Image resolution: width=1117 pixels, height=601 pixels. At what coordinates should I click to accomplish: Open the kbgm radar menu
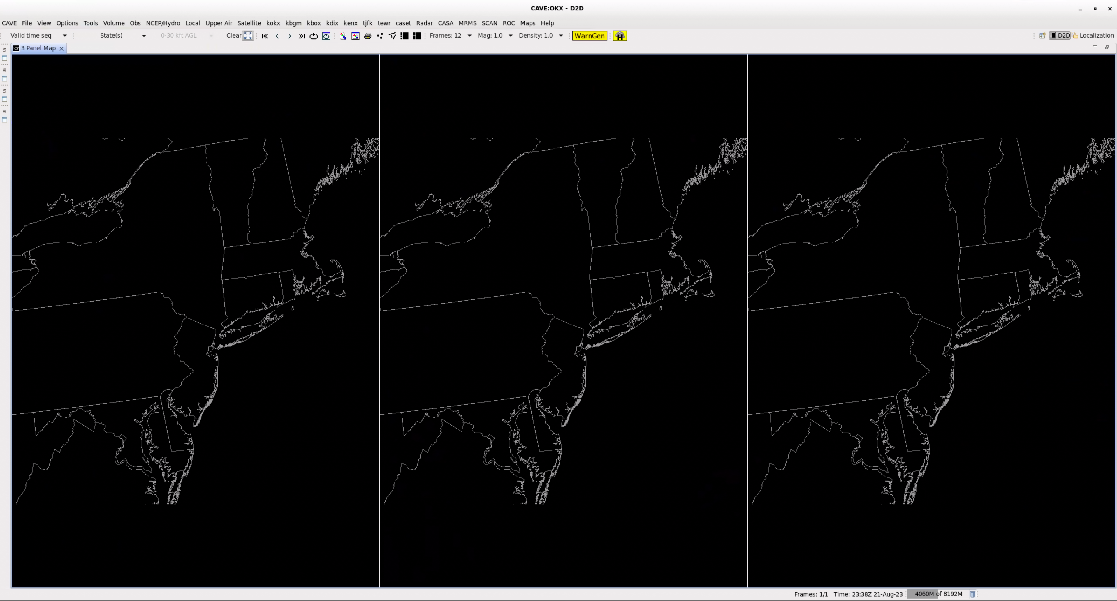[x=293, y=23]
